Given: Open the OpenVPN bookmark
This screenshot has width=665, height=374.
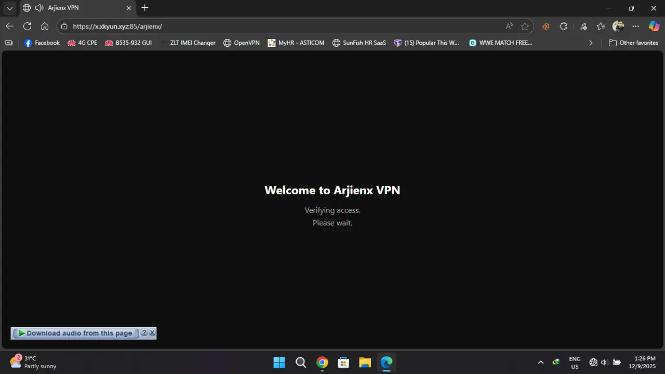Looking at the screenshot, I should point(242,43).
